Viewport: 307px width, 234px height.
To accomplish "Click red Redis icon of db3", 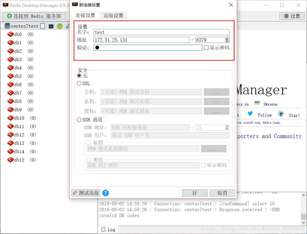I will [x=11, y=59].
